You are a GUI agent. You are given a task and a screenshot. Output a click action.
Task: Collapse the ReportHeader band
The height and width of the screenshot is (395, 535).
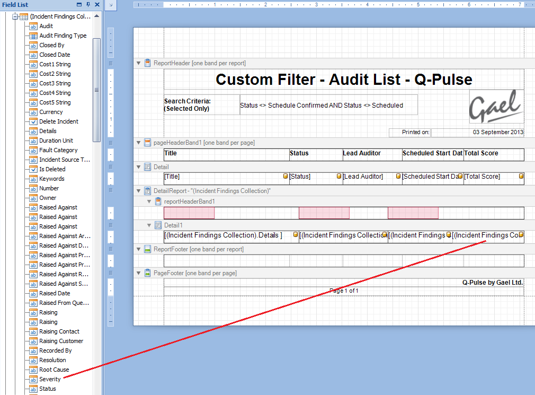click(139, 63)
